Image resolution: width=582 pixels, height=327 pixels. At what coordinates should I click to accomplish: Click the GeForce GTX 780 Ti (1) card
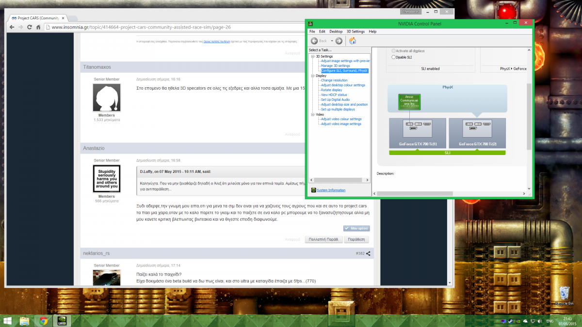pos(418,133)
